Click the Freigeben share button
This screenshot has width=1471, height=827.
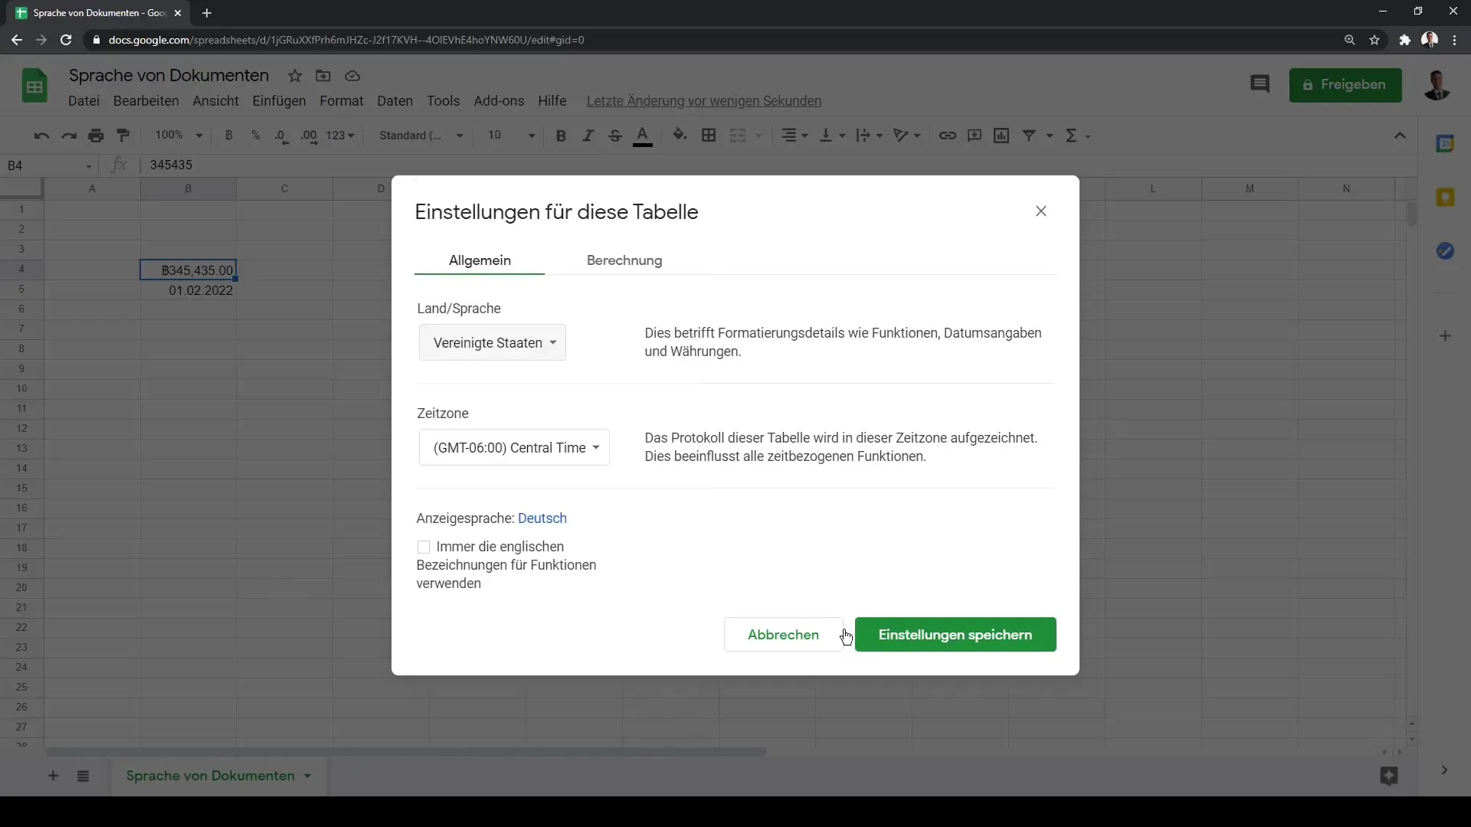[1345, 84]
